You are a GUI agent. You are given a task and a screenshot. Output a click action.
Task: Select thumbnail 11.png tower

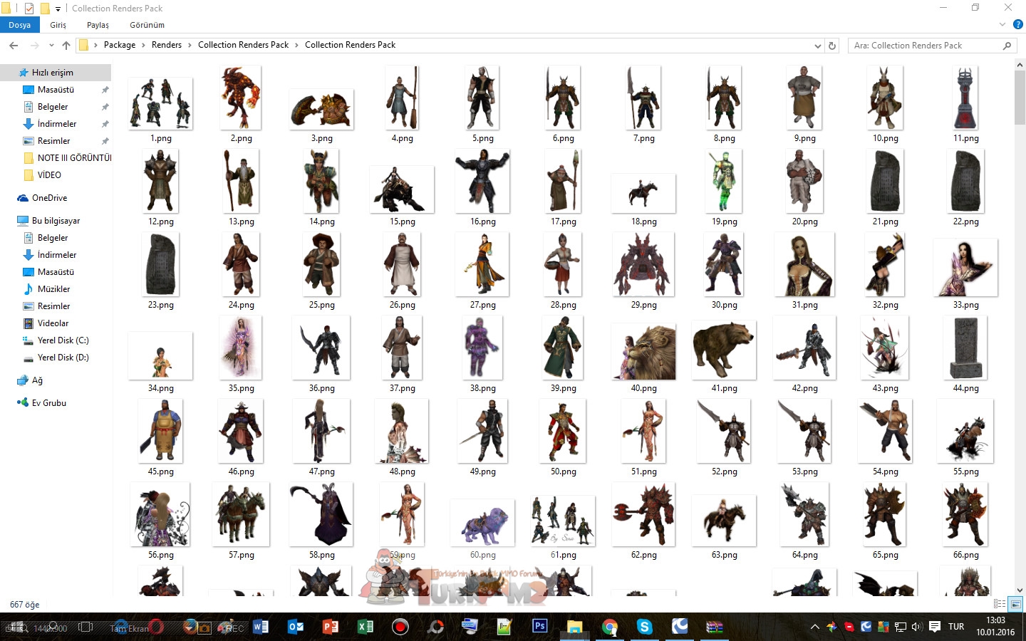pyautogui.click(x=965, y=98)
